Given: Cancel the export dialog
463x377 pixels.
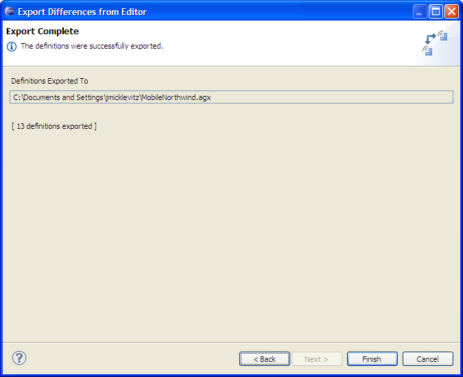Looking at the screenshot, I should tap(427, 359).
